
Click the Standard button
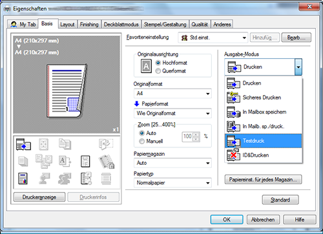pyautogui.click(x=280, y=200)
